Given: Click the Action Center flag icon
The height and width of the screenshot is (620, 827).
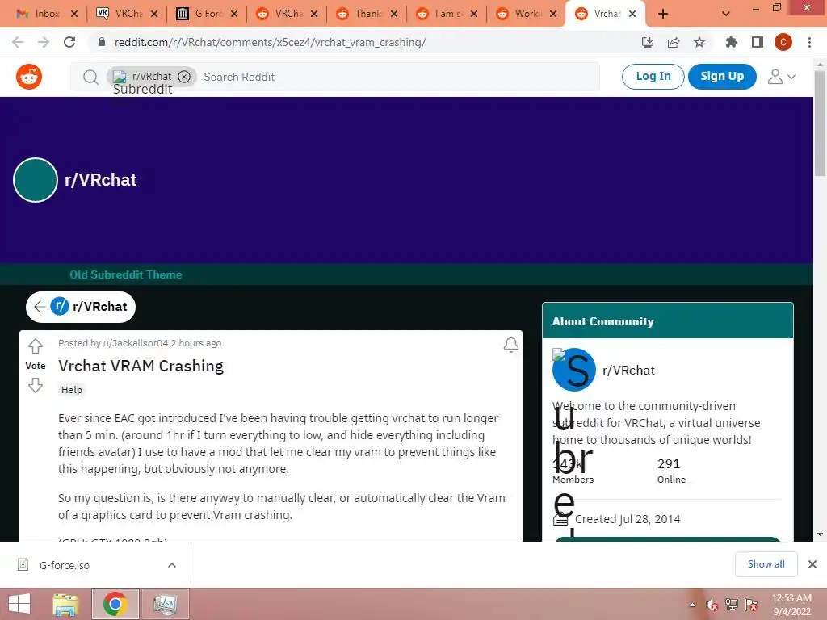Looking at the screenshot, I should pyautogui.click(x=751, y=605).
